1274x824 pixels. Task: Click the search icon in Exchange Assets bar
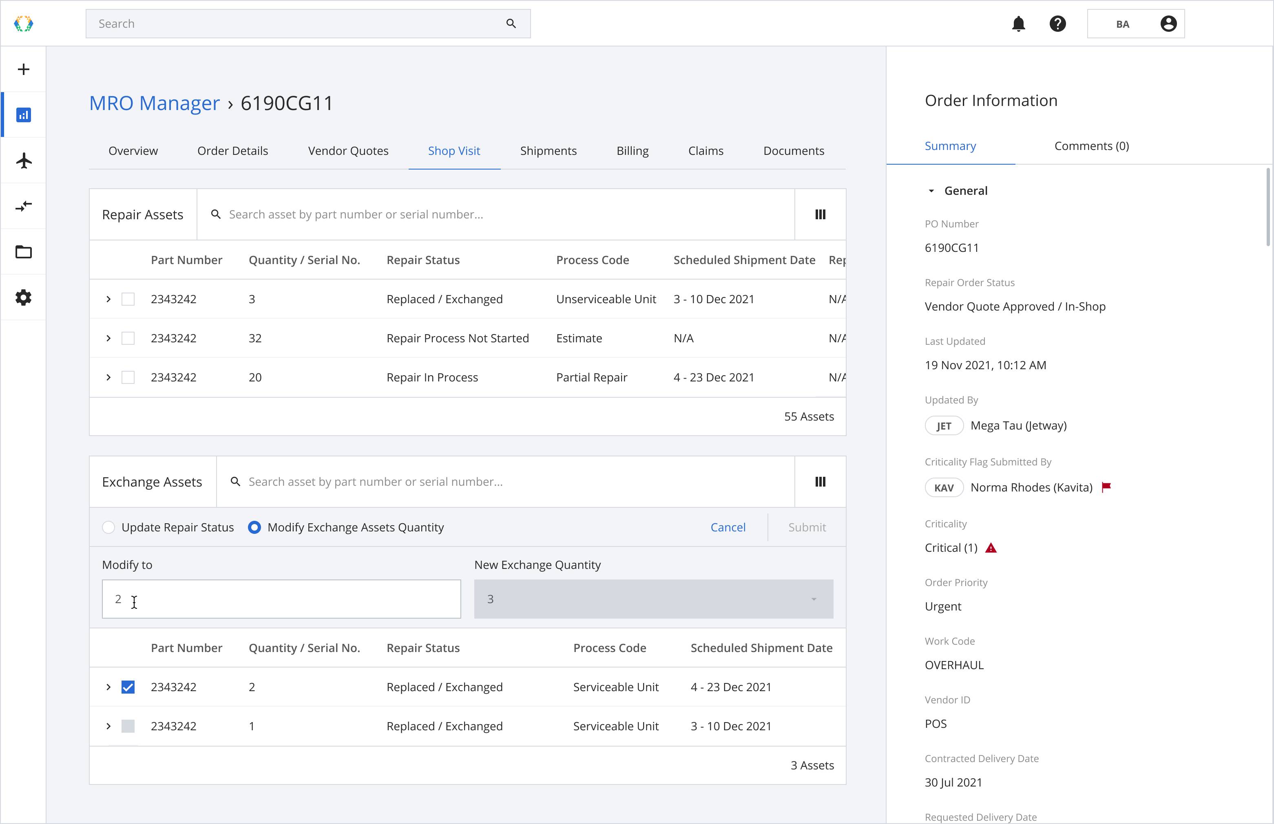[x=235, y=482]
